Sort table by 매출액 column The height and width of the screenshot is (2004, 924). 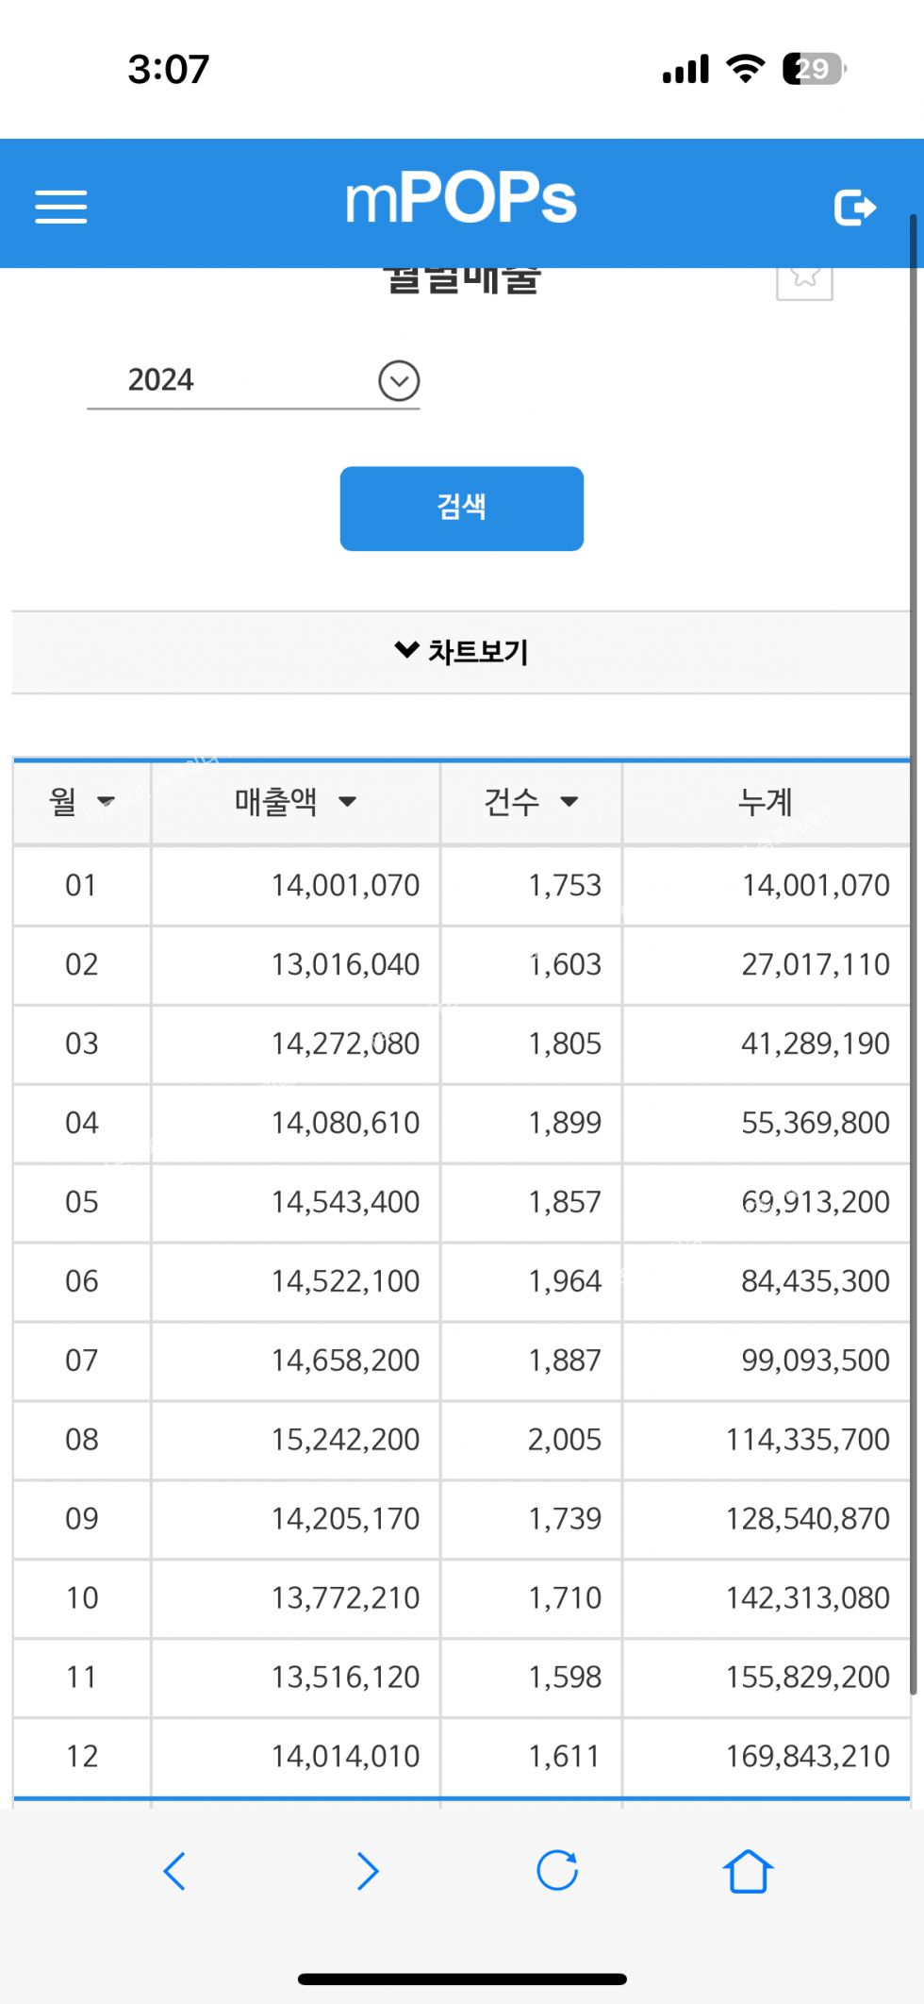click(x=295, y=802)
